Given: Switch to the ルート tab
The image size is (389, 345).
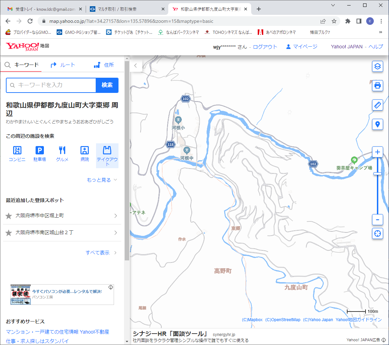Looking at the screenshot, I should pyautogui.click(x=63, y=65).
